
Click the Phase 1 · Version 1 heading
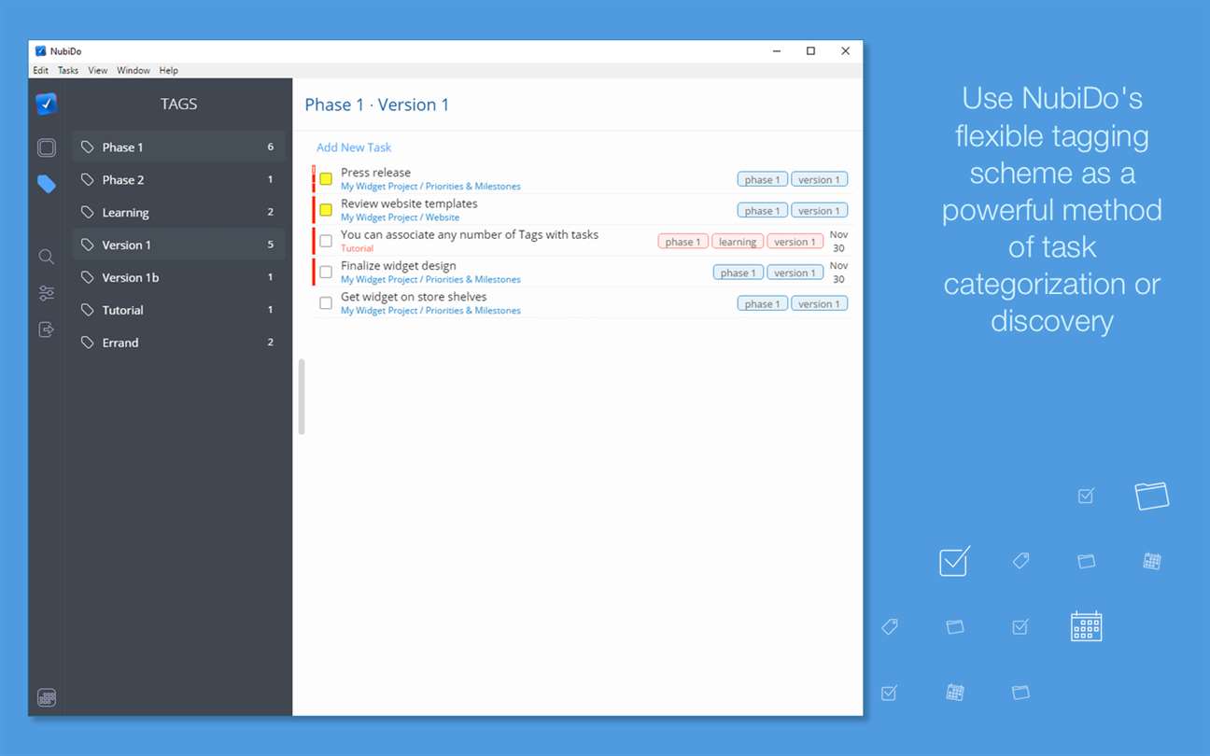click(x=377, y=105)
